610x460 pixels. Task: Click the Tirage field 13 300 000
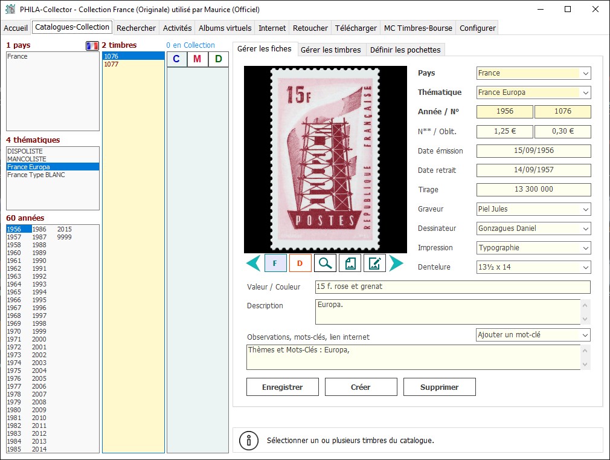[x=534, y=190]
